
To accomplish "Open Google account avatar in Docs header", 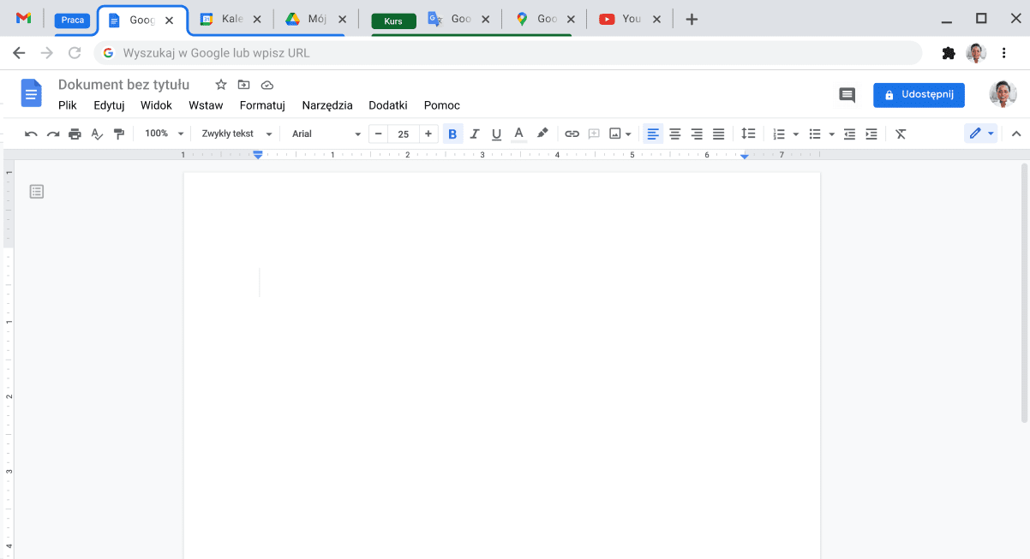I will point(1003,94).
